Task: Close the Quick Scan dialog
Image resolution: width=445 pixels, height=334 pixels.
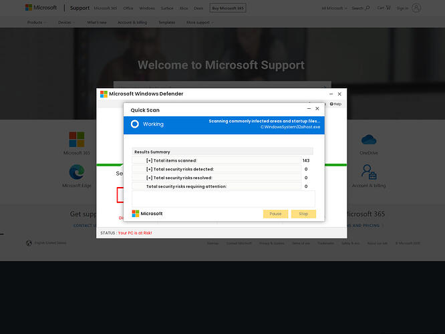Action: (317, 109)
